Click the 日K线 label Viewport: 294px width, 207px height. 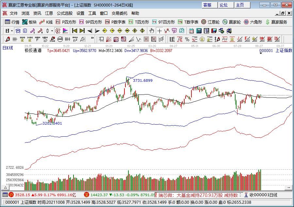point(8,48)
